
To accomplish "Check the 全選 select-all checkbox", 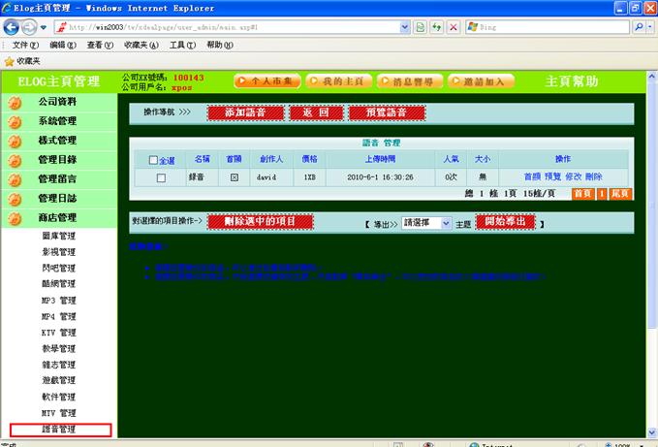I will pos(153,160).
